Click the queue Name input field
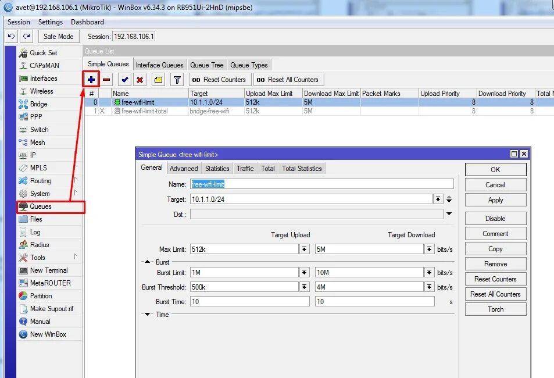This screenshot has width=554, height=378. coord(321,184)
